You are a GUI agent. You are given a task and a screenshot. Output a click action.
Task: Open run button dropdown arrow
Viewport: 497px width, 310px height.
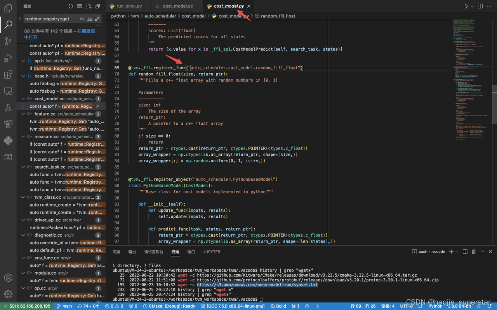click(472, 6)
